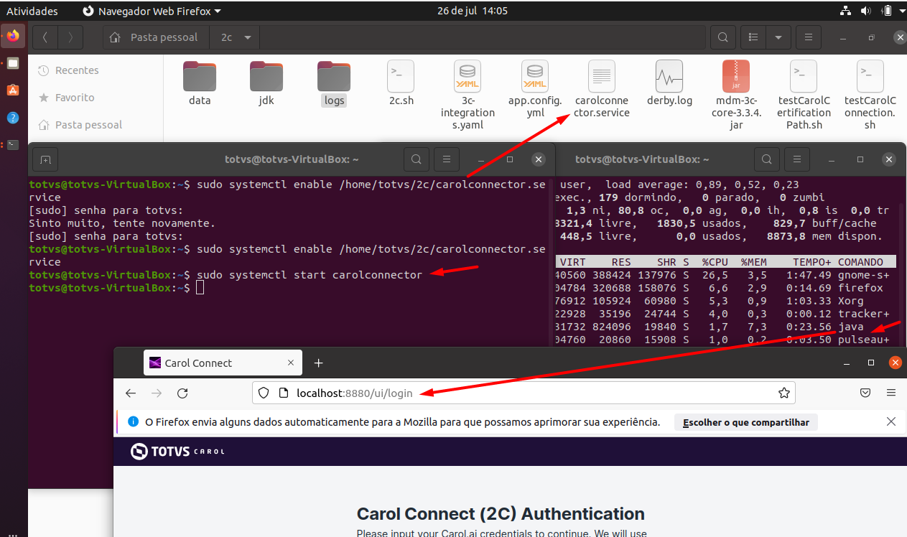Search files in the file manager
907x537 pixels.
[723, 37]
